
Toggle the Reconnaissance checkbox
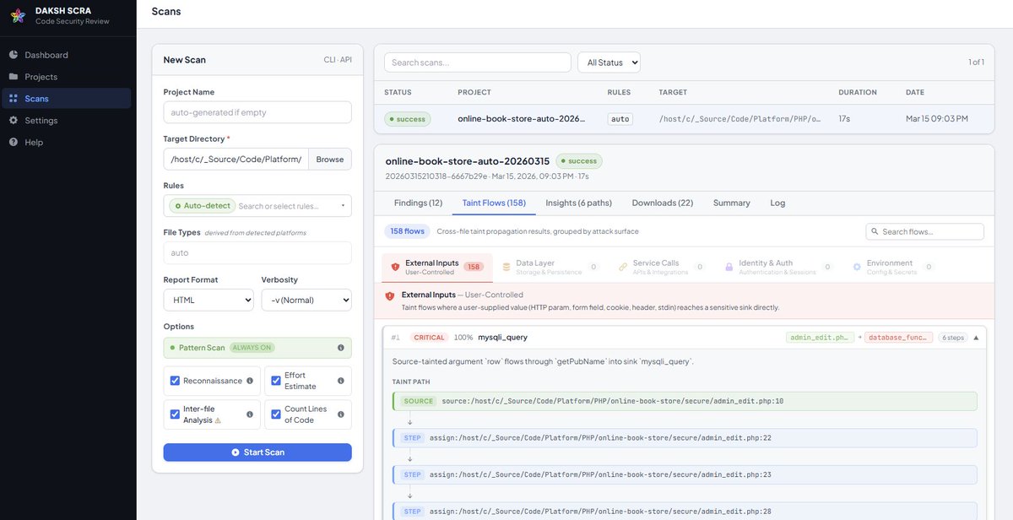pyautogui.click(x=176, y=381)
